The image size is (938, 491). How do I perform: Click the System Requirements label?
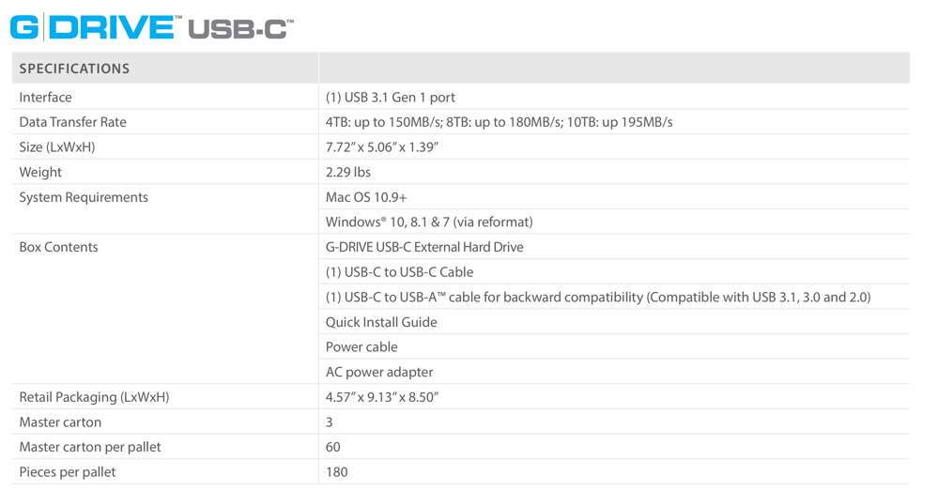coord(84,197)
